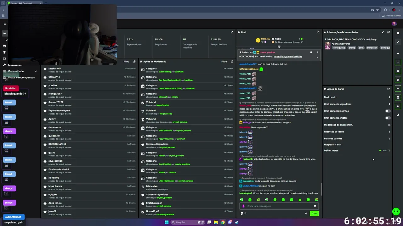Open the info icon in right toolbar

[398, 33]
